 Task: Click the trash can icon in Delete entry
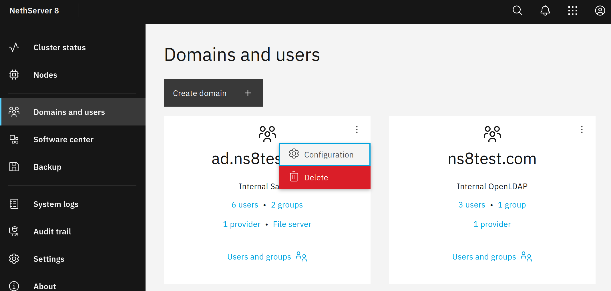coord(294,176)
